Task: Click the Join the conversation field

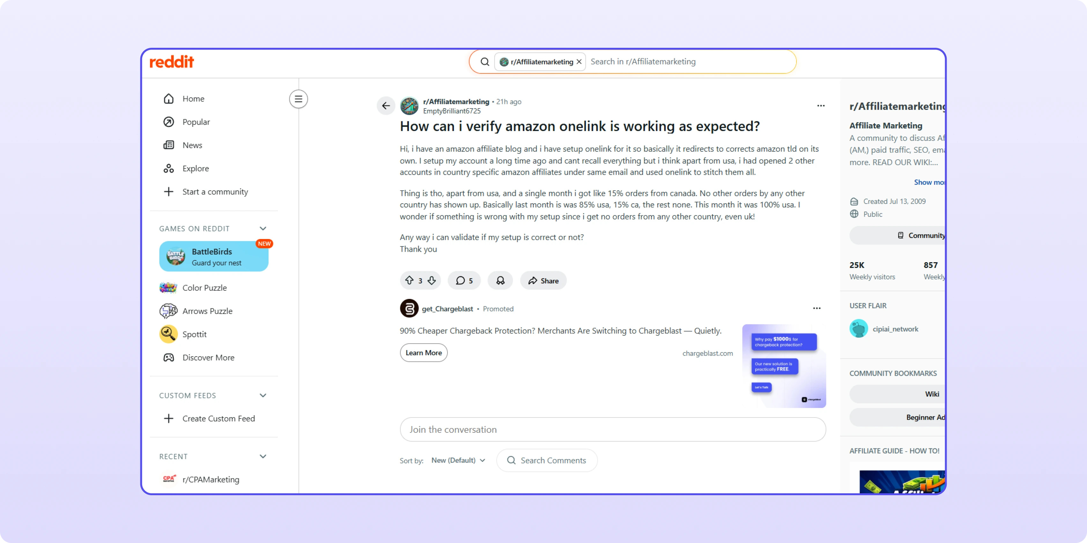Action: pos(612,429)
